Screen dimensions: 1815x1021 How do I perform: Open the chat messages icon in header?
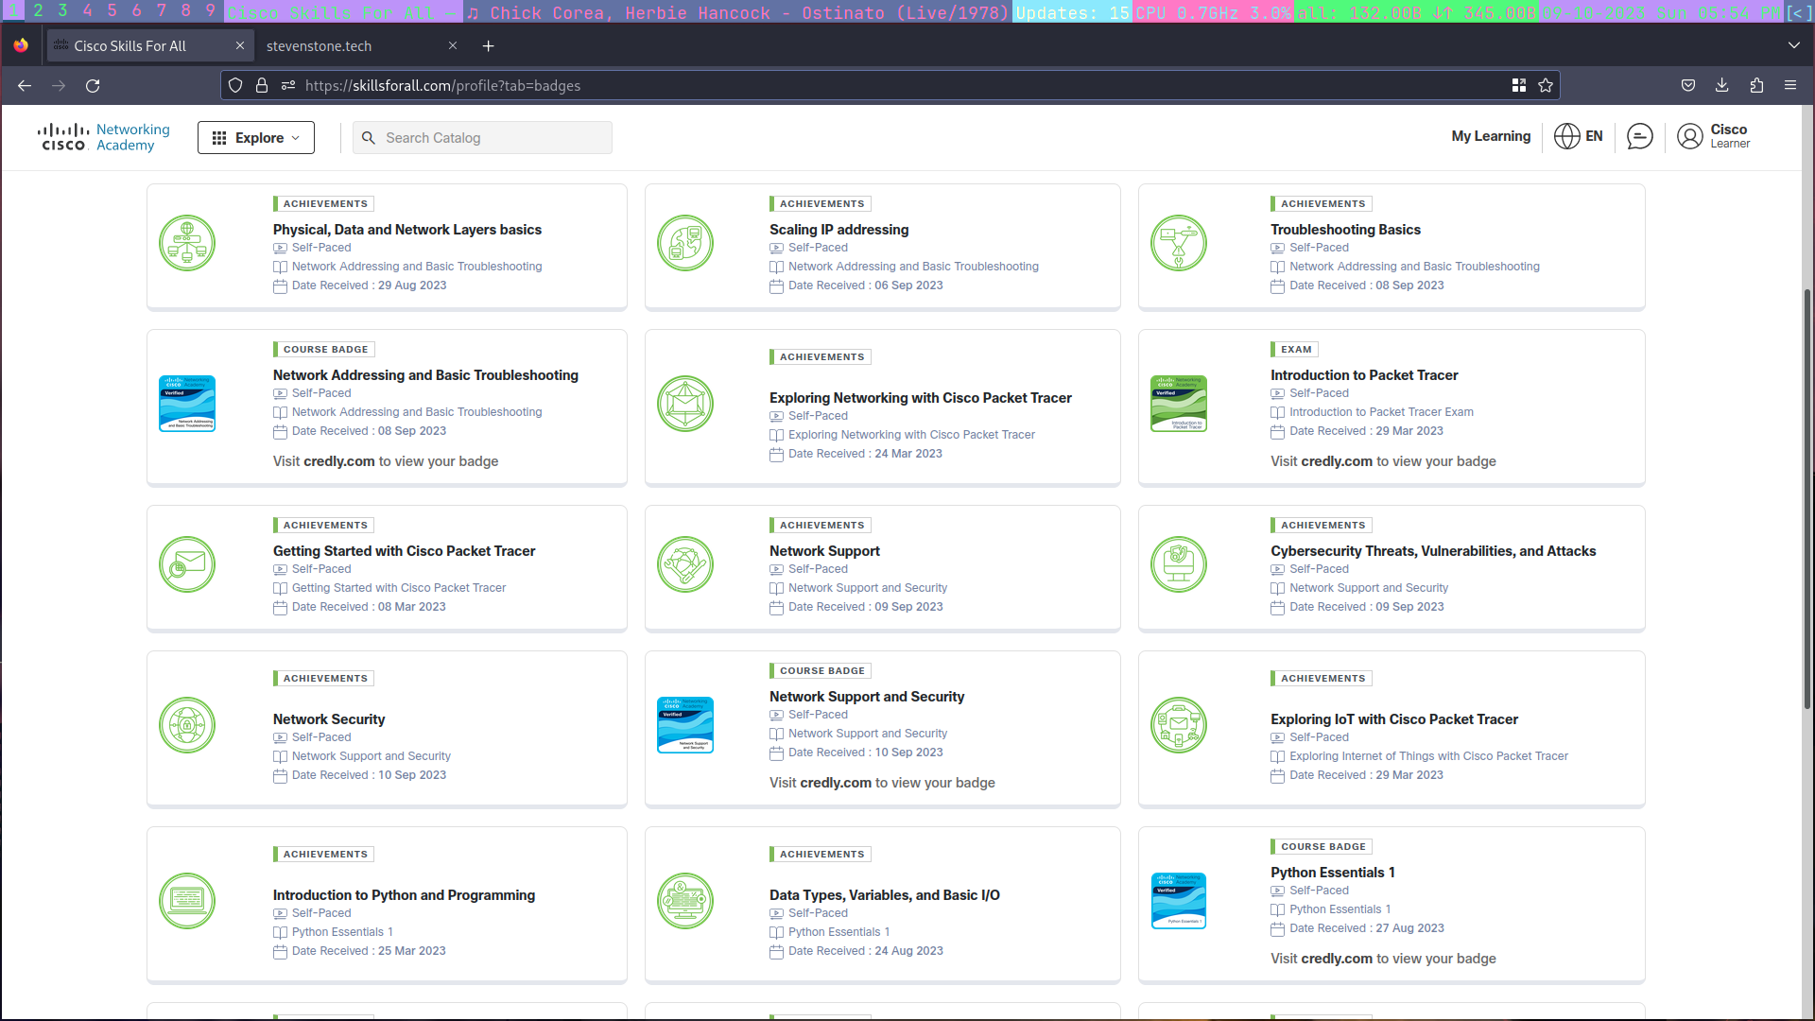[1640, 137]
